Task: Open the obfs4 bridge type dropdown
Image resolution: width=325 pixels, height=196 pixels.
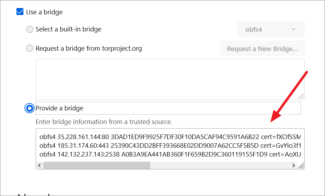Action: pyautogui.click(x=270, y=29)
